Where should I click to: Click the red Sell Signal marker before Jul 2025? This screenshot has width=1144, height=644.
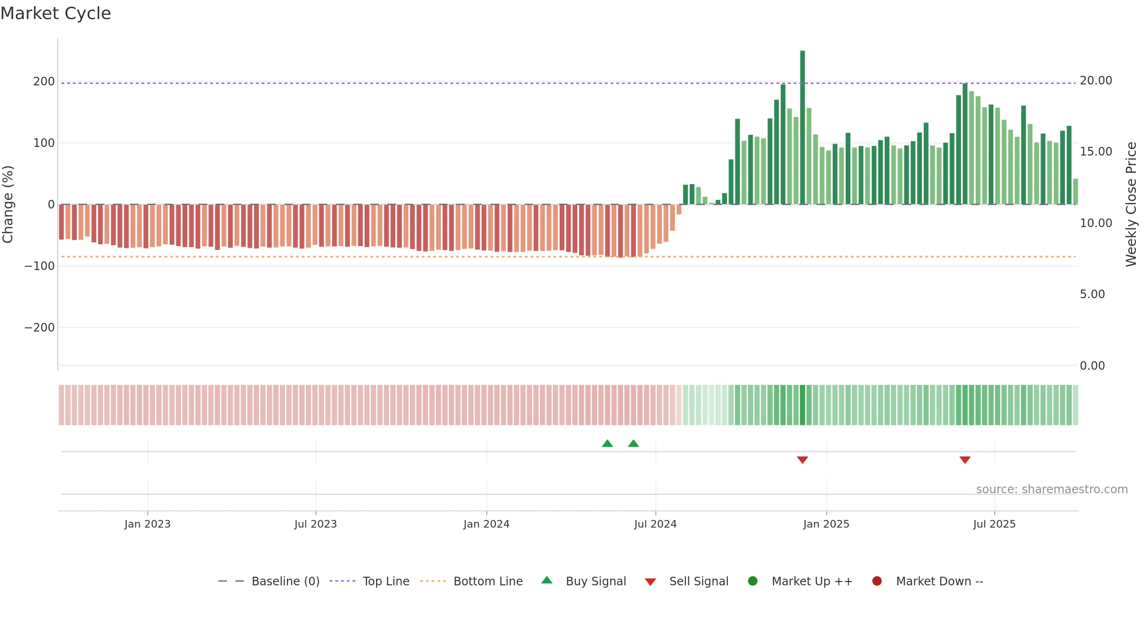(965, 460)
